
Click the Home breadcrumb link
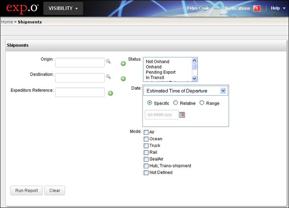pos(7,22)
